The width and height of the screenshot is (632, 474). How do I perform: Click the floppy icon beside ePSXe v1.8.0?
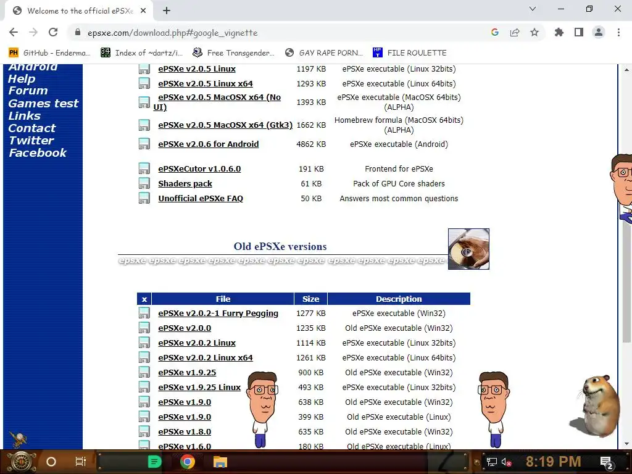point(144,431)
